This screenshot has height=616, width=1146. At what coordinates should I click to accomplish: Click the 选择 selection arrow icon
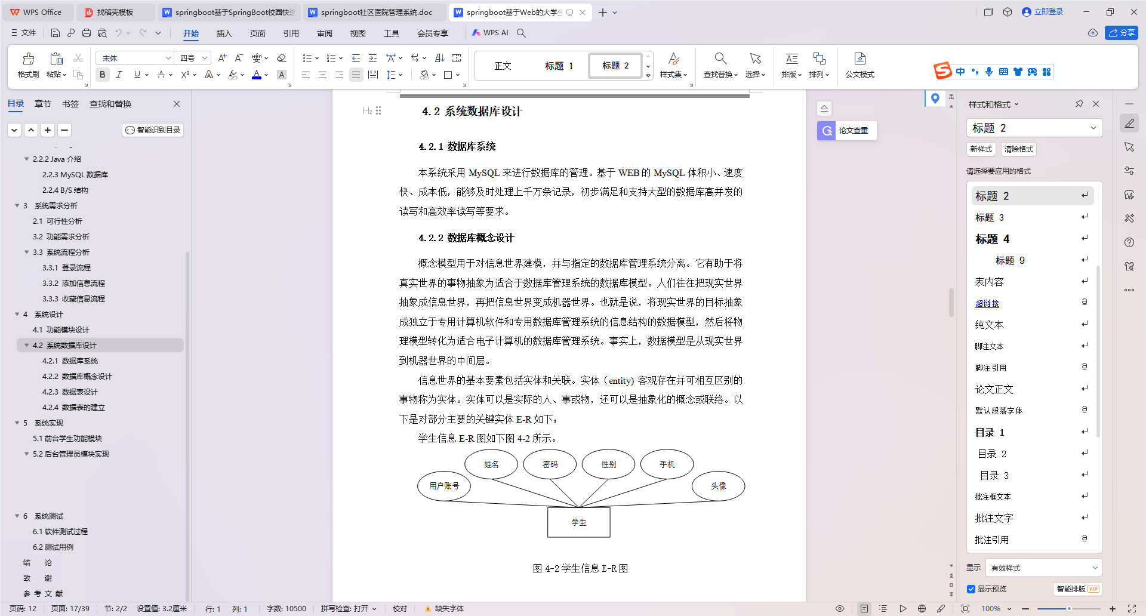point(755,58)
